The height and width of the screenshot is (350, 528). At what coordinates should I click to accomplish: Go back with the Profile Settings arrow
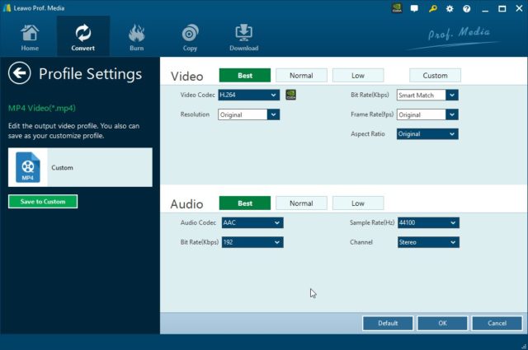pos(20,73)
